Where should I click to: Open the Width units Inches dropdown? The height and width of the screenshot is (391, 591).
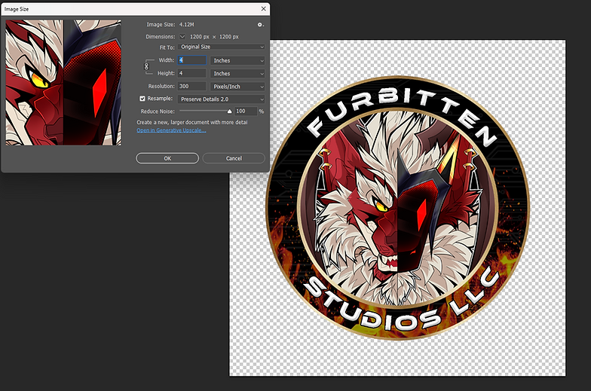(x=237, y=60)
